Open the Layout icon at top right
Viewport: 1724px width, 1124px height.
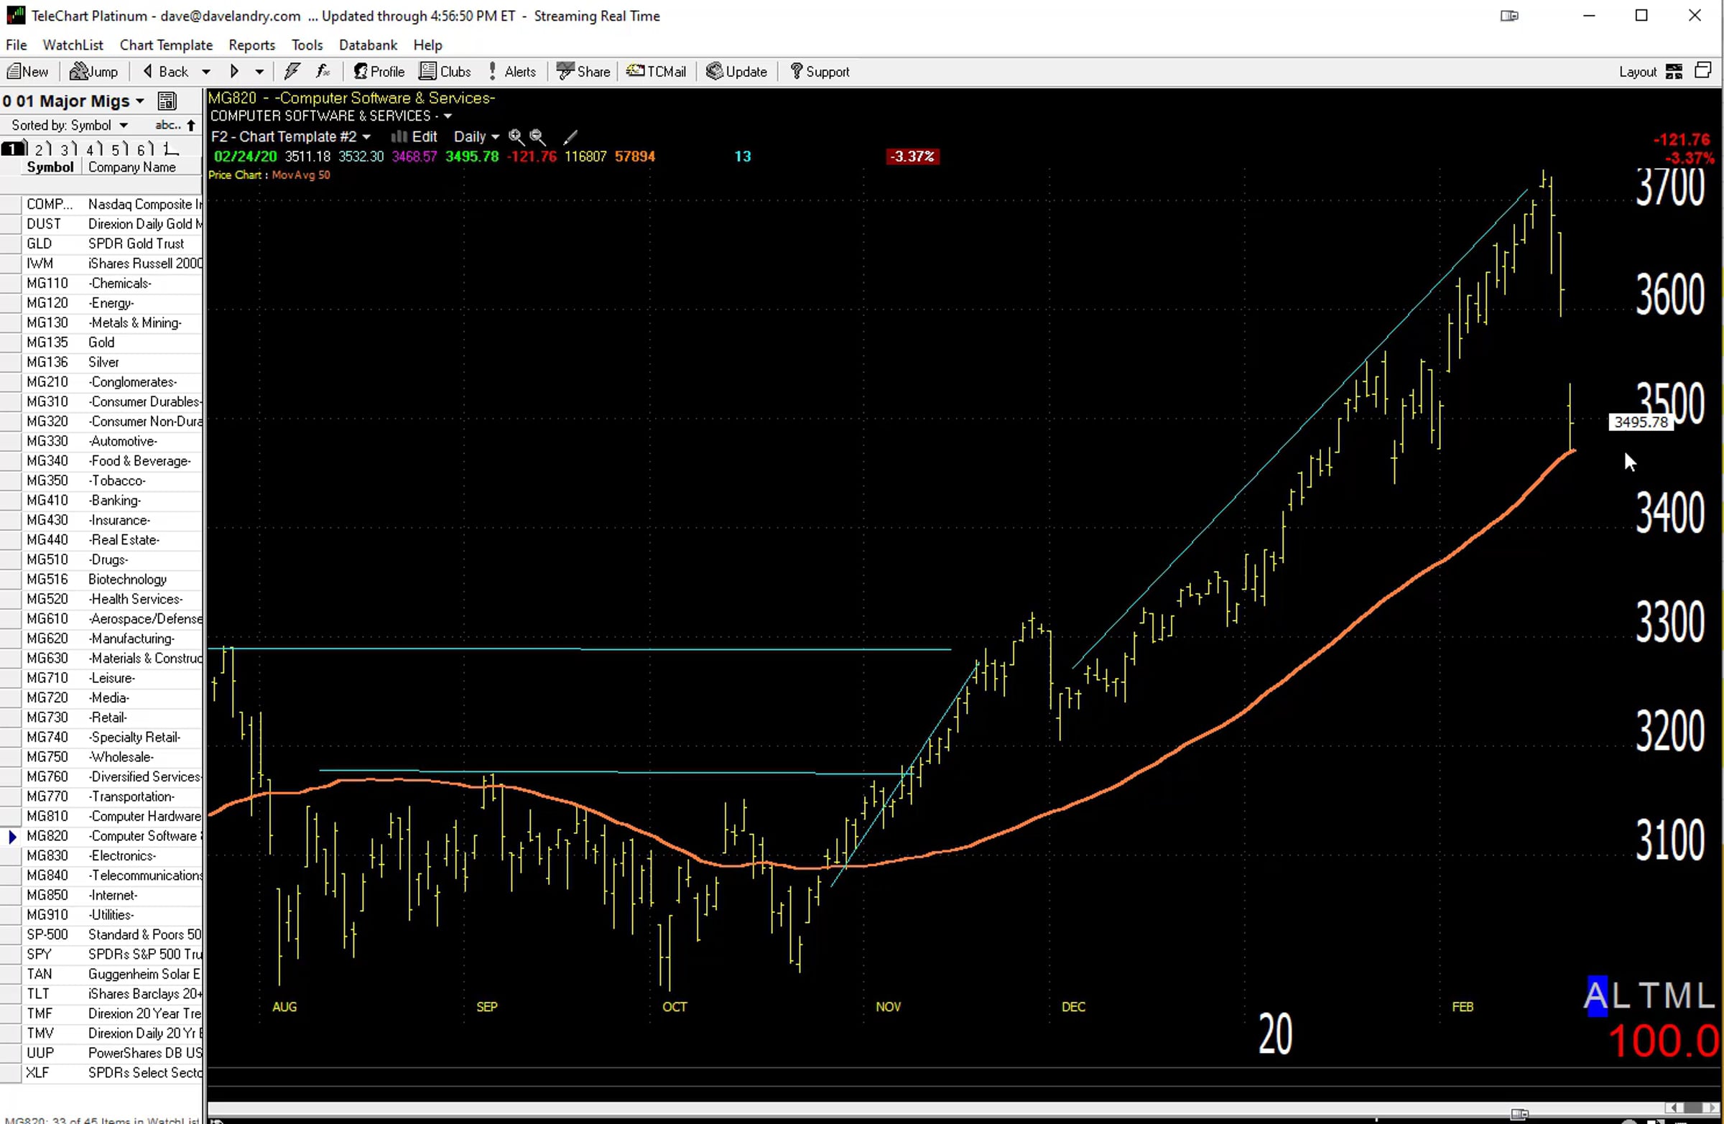click(x=1674, y=71)
